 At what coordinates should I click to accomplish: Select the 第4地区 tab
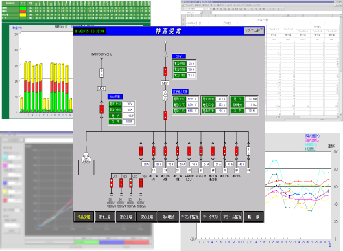click(168, 217)
